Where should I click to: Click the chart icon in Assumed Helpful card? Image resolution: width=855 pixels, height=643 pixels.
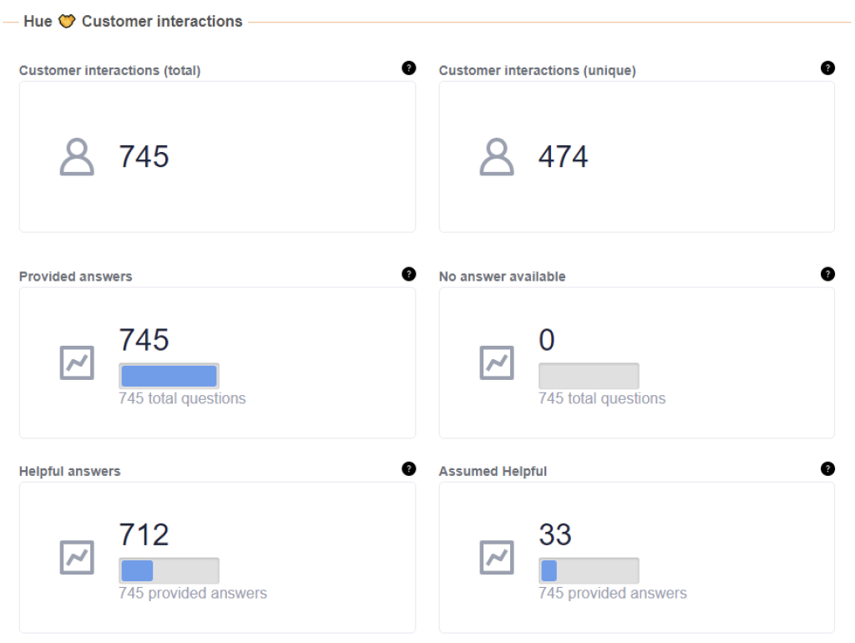[x=495, y=558]
